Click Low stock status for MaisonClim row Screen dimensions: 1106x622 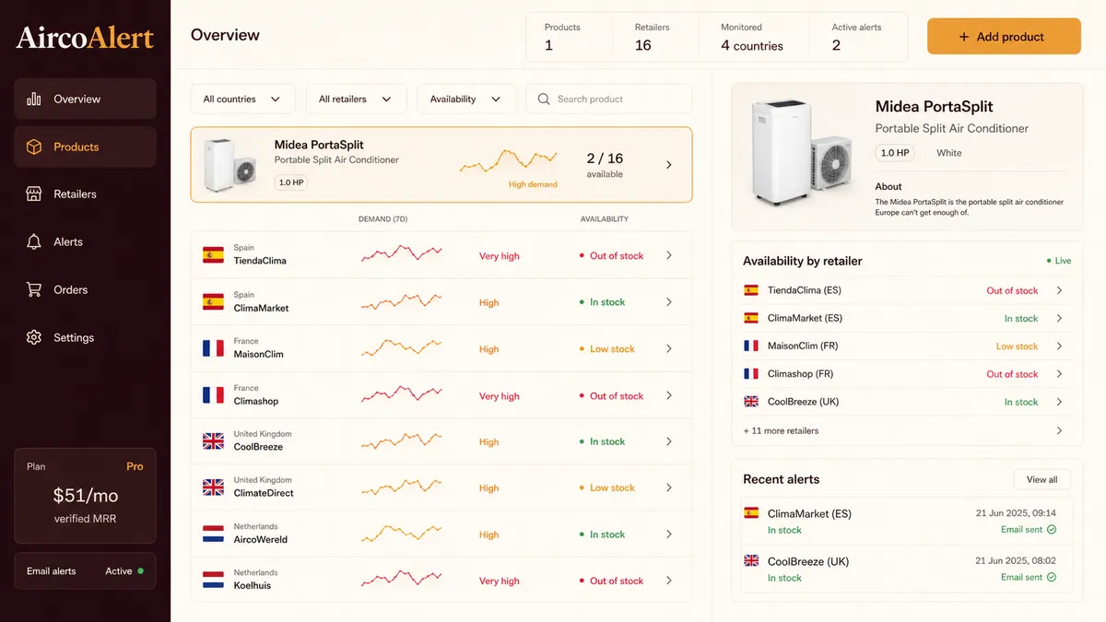[606, 349]
